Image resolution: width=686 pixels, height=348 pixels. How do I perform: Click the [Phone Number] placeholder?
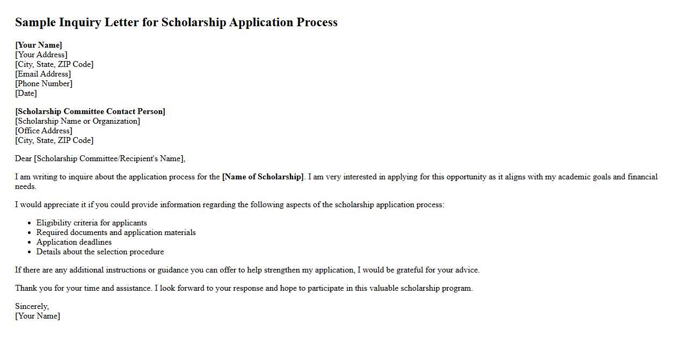(x=43, y=84)
